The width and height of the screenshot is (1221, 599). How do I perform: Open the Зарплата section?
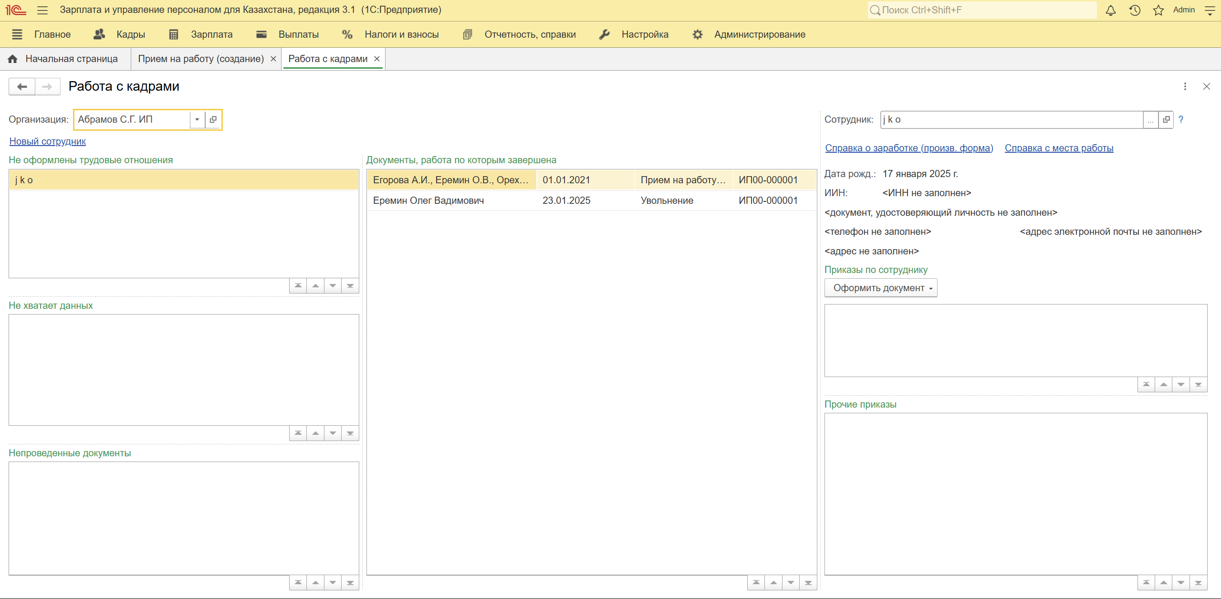(212, 34)
